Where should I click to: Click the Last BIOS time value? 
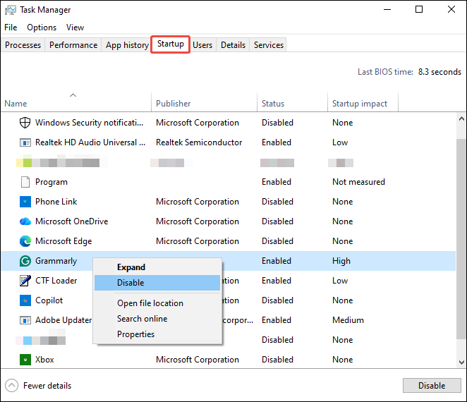point(439,72)
